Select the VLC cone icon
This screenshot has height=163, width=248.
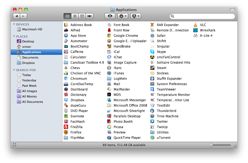[x=195, y=25]
